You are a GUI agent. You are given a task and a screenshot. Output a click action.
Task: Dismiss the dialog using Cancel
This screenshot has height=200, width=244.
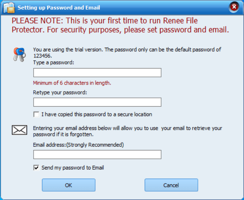click(171, 185)
